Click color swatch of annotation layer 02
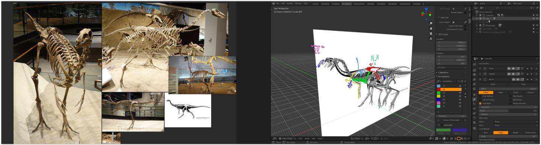The width and height of the screenshot is (541, 145). (438, 89)
